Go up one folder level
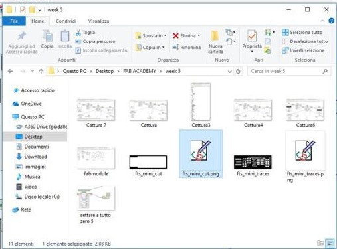Viewport: 337px width, 249px height. click(x=41, y=71)
